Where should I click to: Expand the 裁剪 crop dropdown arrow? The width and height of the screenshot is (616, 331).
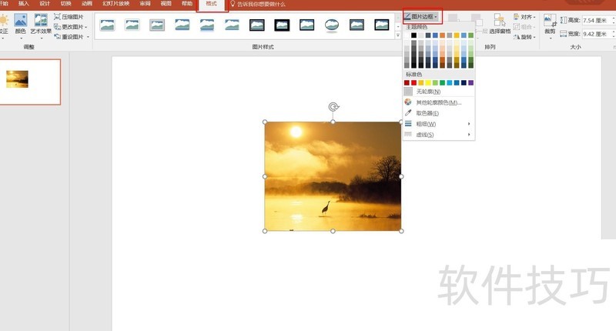tap(550, 38)
